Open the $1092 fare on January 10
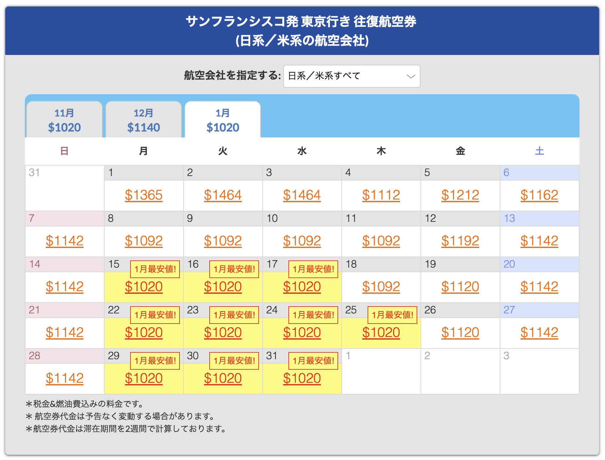This screenshot has height=460, width=605. coord(302,241)
